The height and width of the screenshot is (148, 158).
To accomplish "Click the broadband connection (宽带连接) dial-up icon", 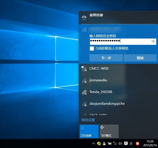I will point(84,17).
